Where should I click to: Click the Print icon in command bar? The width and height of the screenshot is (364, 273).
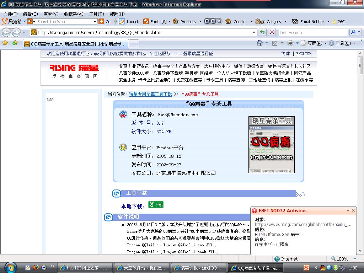(x=290, y=43)
